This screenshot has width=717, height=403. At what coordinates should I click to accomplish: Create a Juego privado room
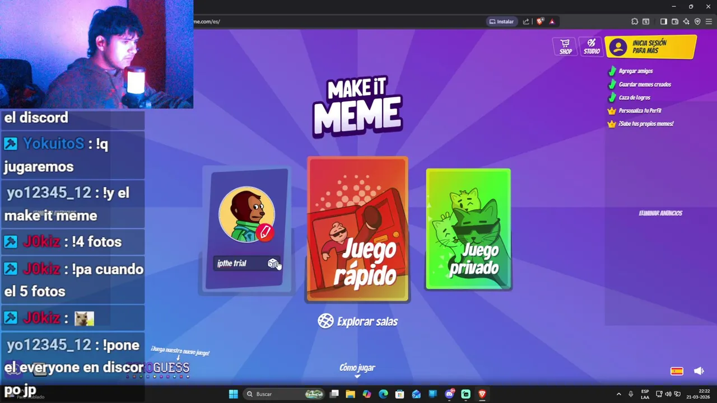pos(468,229)
